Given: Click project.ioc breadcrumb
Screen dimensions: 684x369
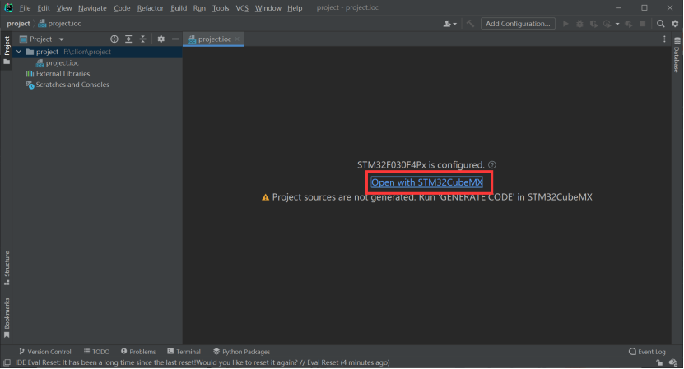Looking at the screenshot, I should tap(60, 24).
